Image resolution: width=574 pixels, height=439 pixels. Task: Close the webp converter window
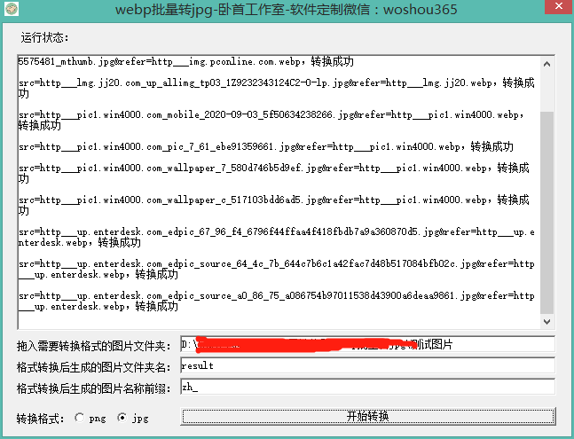click(558, 6)
